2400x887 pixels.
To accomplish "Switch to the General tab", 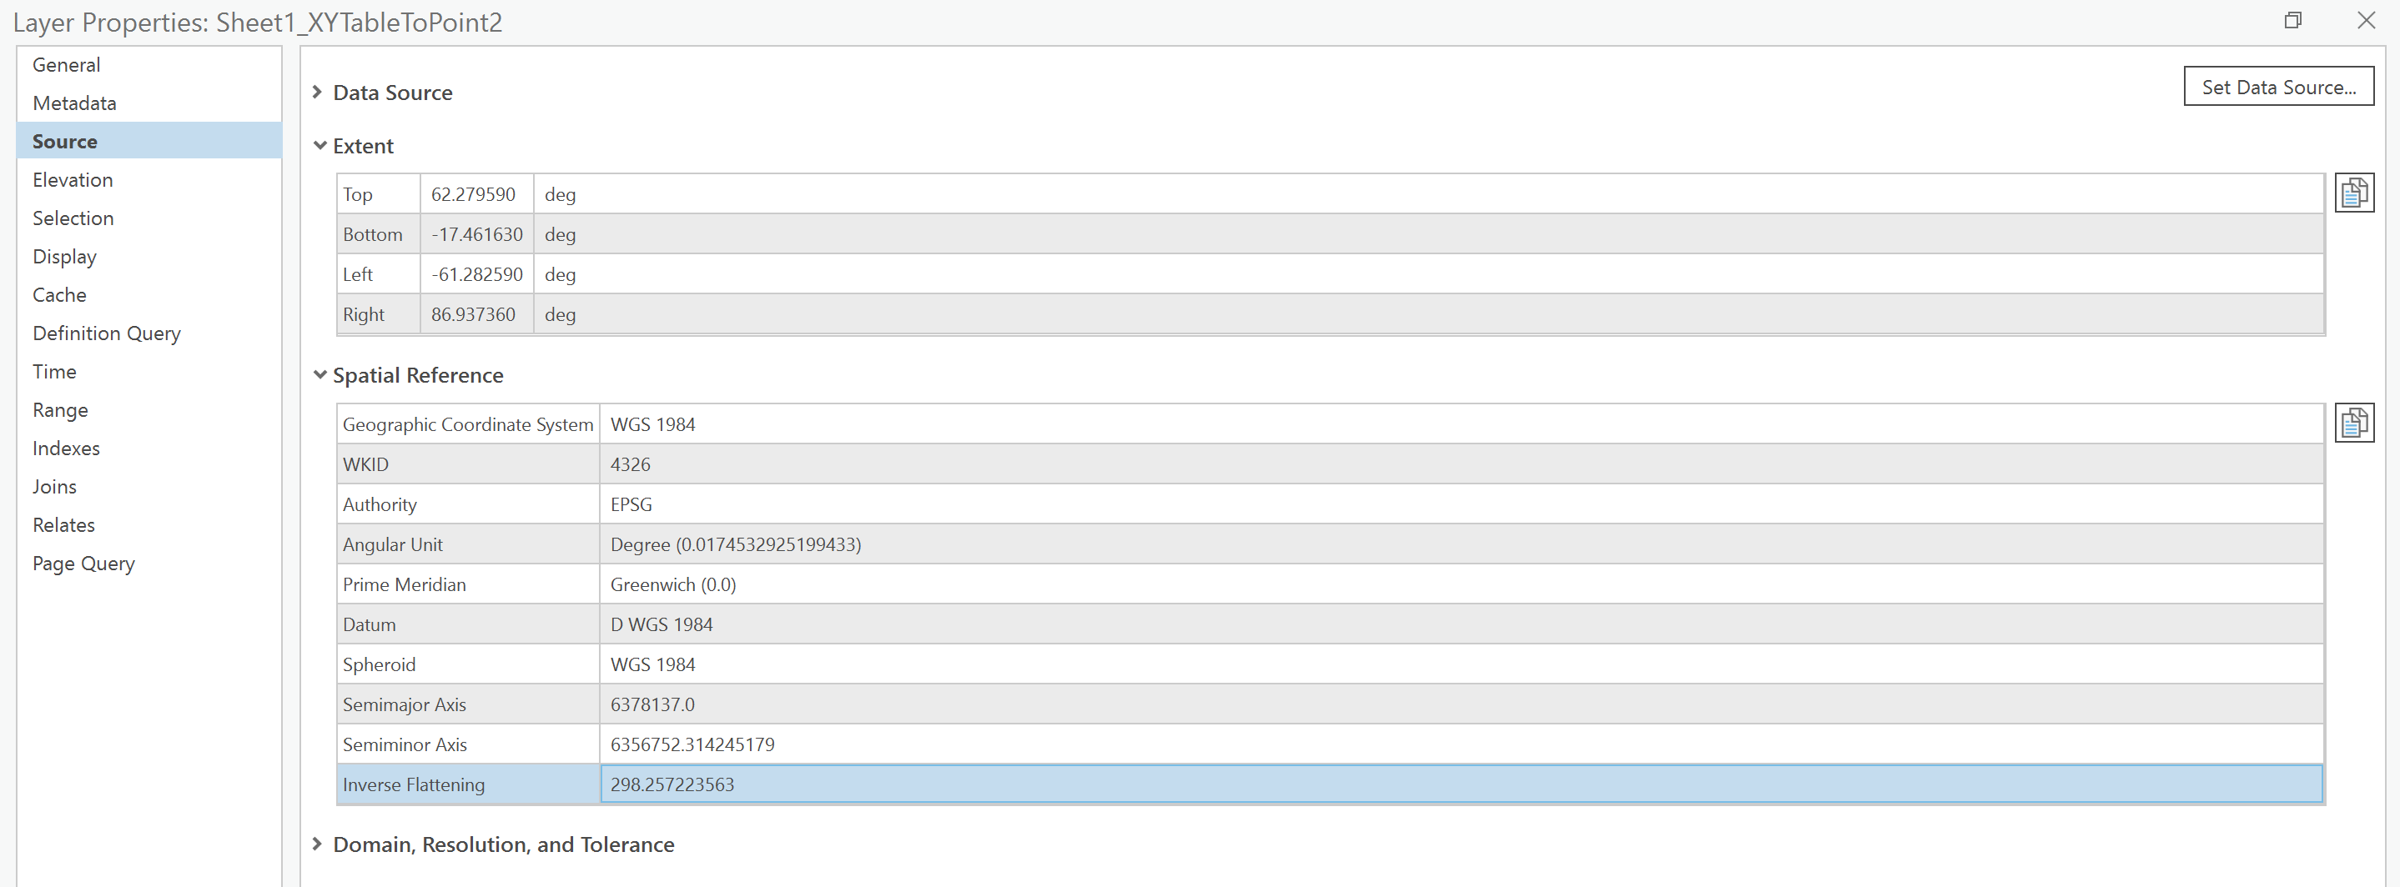I will [x=66, y=64].
